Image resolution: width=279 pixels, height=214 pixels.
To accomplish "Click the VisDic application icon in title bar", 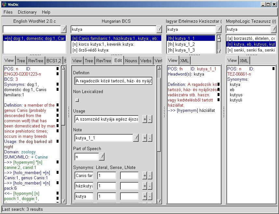I will coord(4,4).
